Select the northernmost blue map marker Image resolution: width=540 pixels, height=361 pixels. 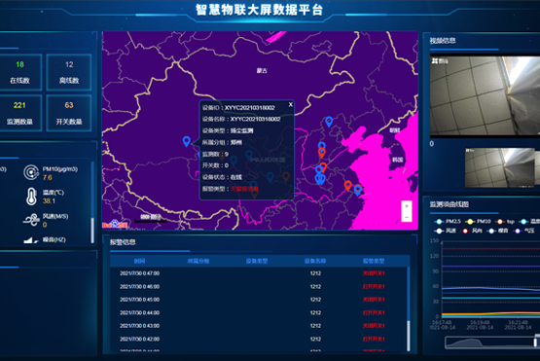[329, 122]
